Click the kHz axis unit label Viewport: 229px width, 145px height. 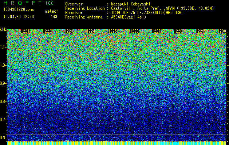[3, 29]
